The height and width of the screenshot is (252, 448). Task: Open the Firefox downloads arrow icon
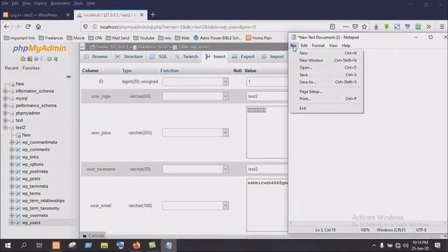click(376, 27)
